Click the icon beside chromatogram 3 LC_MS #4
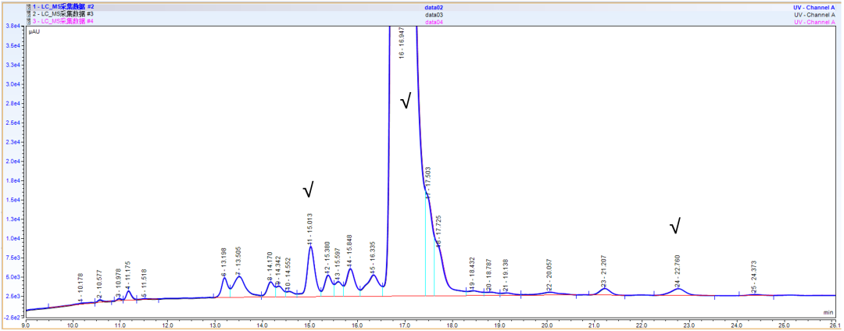 click(x=29, y=22)
